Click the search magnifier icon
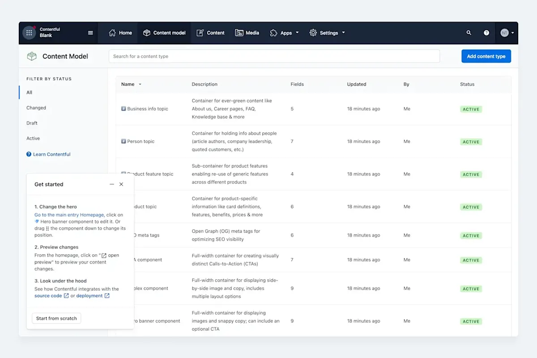The height and width of the screenshot is (358, 537). point(469,33)
